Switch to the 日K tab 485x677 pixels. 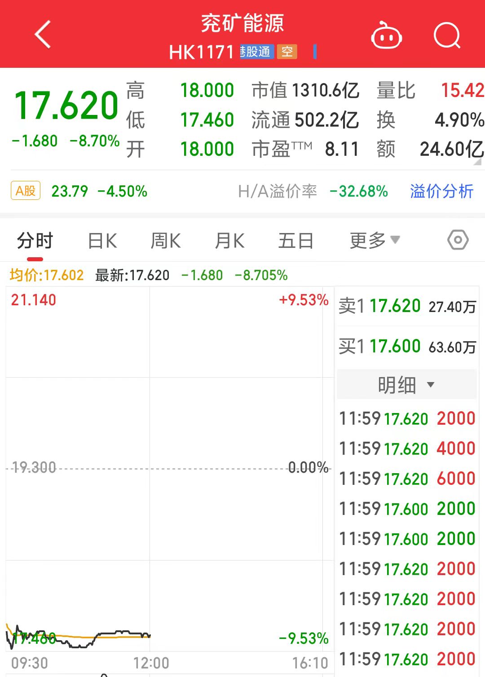pyautogui.click(x=102, y=241)
